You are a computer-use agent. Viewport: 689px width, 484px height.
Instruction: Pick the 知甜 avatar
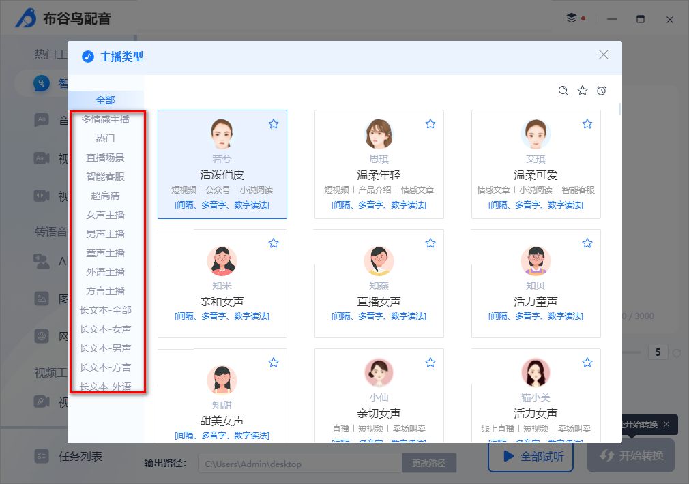222,380
